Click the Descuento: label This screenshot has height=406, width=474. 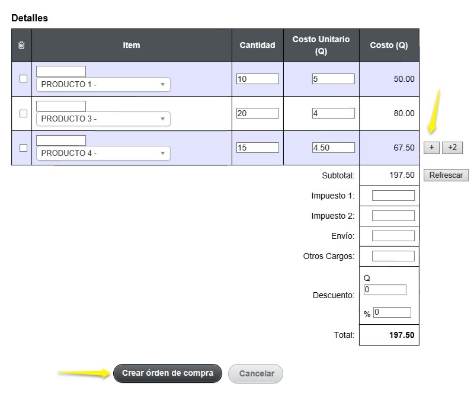(x=334, y=295)
